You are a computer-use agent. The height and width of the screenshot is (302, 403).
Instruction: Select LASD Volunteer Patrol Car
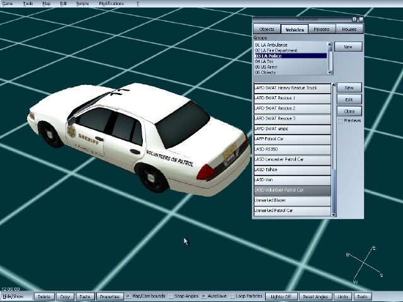pos(292,190)
